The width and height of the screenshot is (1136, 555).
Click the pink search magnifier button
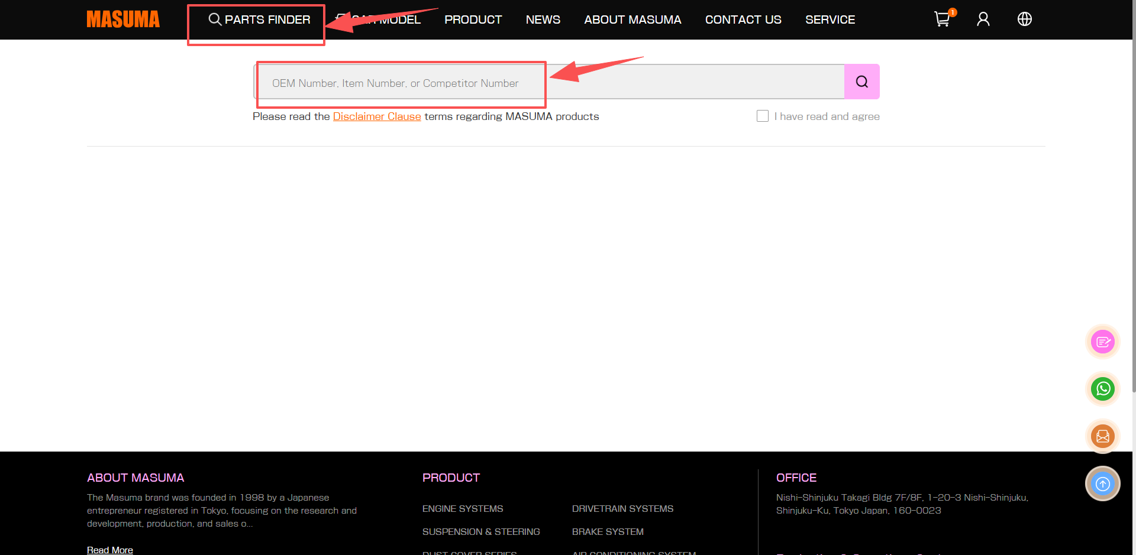coord(862,82)
